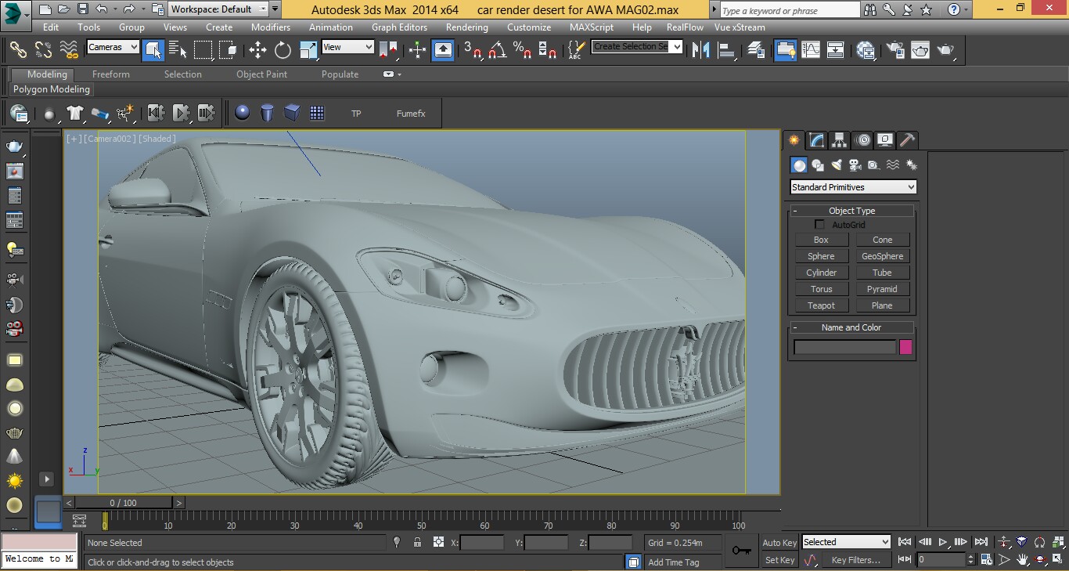
Task: Choose the Select and Scale tool
Action: [308, 49]
